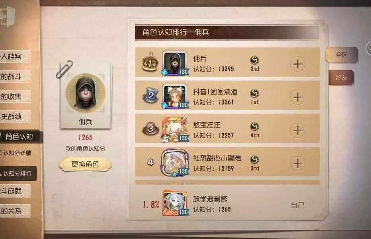
Task: Select 认知分详情 in the sidebar
Action: pos(17,153)
